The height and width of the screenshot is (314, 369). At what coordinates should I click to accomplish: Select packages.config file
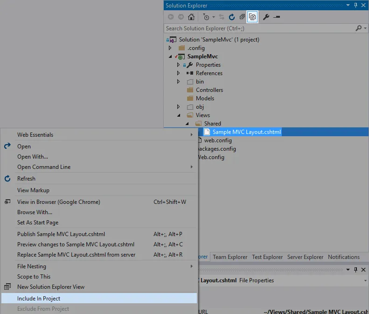click(217, 149)
